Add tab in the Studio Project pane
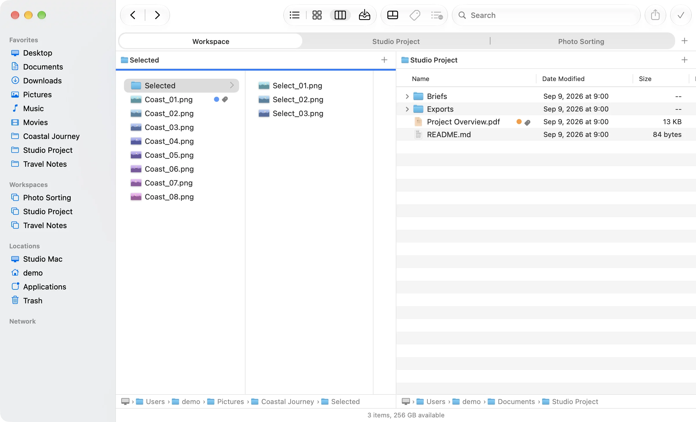Image resolution: width=696 pixels, height=422 pixels. (684, 60)
